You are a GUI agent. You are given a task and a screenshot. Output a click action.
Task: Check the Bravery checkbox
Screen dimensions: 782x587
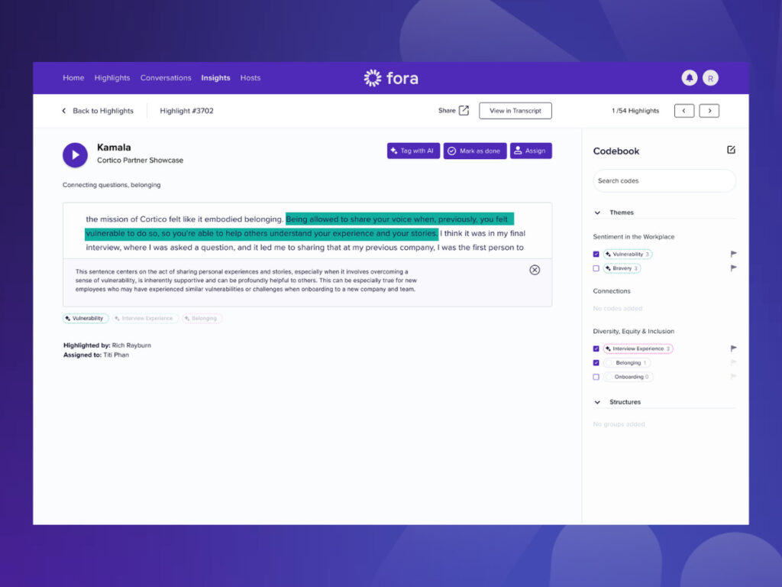pos(596,268)
